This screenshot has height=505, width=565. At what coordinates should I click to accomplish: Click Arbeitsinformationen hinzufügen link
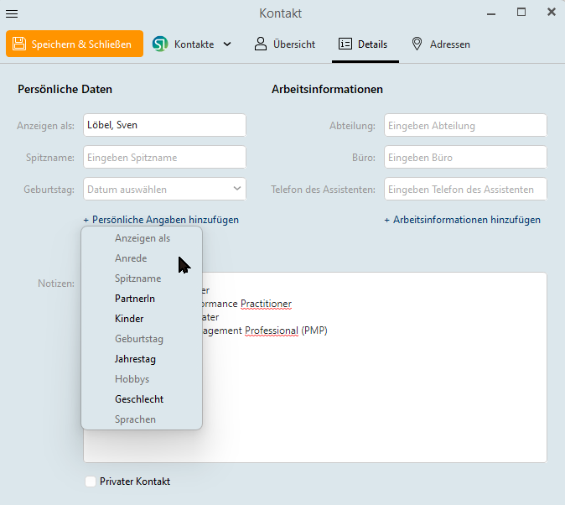[462, 220]
